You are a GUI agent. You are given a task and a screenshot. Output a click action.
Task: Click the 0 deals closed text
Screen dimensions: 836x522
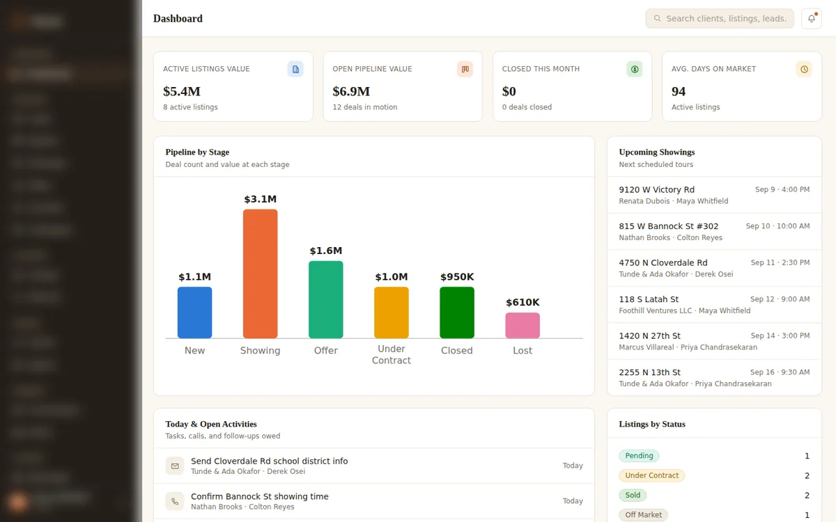coord(527,107)
